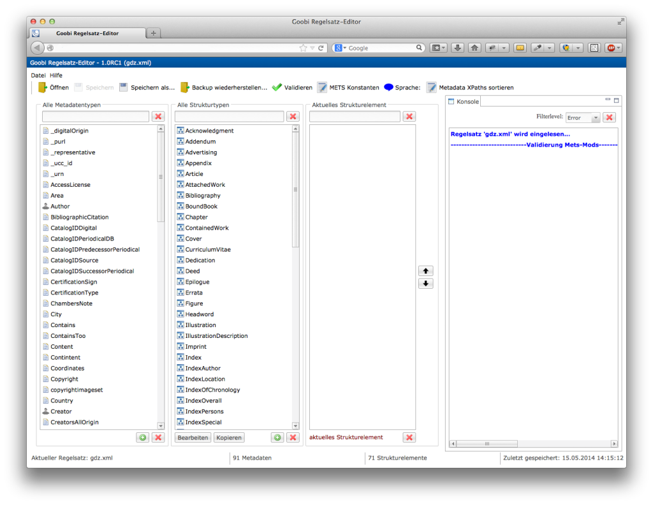Click the Strukturtypen list vertical scrollbar
This screenshot has height=505, width=653.
(296, 189)
